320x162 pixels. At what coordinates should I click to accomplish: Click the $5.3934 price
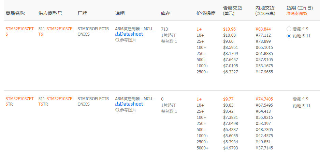point(231,142)
